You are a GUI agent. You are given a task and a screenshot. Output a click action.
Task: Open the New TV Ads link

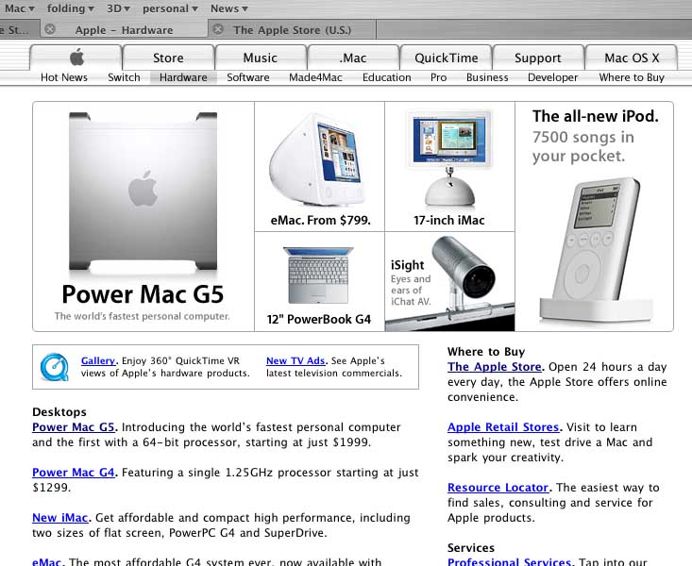pos(295,361)
